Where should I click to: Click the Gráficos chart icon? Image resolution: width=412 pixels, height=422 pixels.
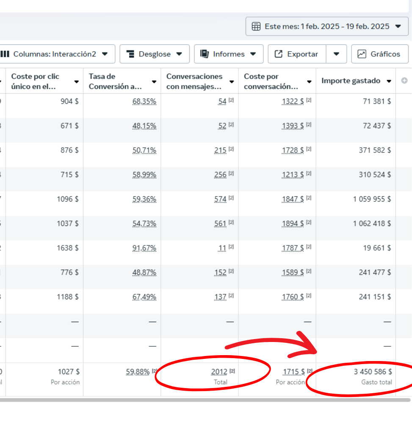coord(362,54)
